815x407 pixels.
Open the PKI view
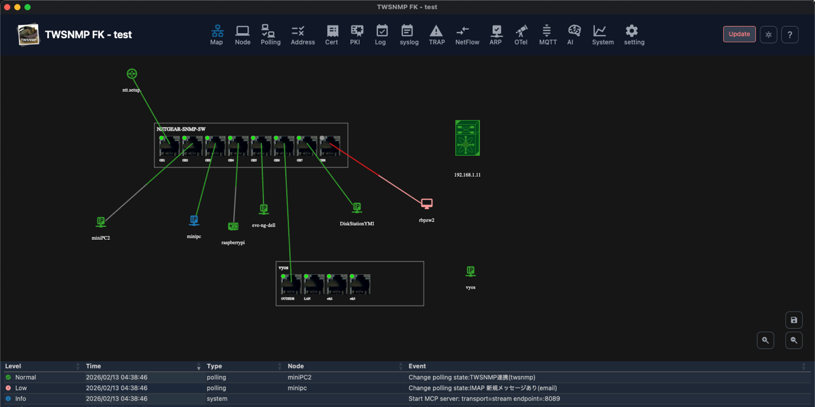(355, 34)
